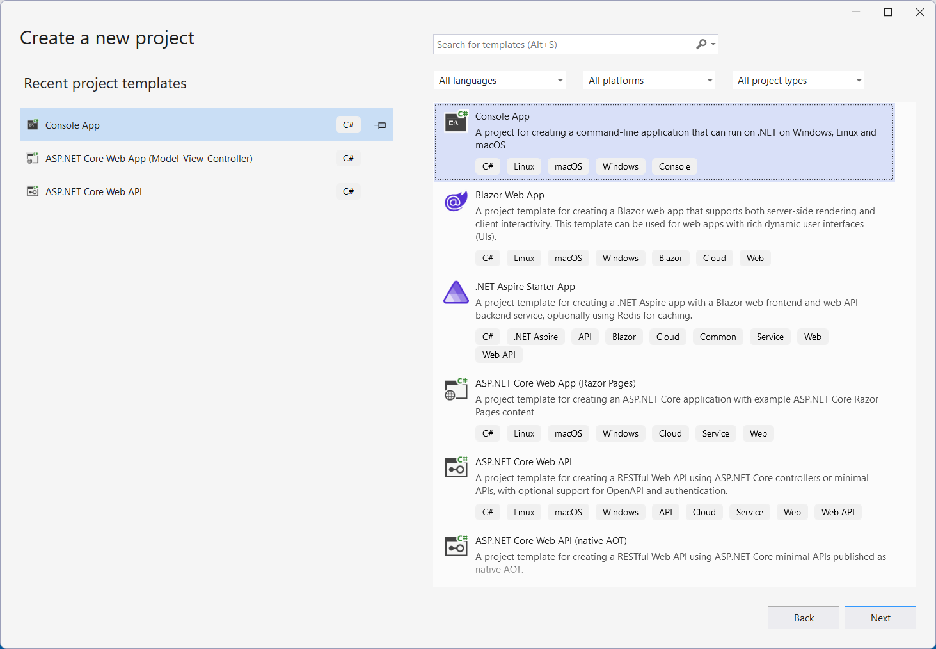The image size is (936, 649).
Task: Click the .NET Aspire Starter App triangle icon
Action: (456, 292)
